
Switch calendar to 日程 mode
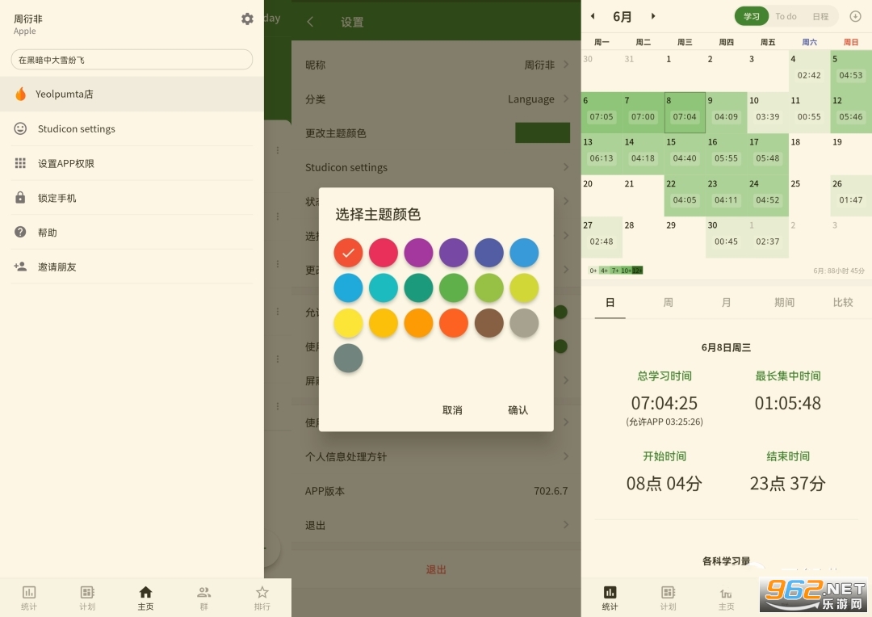coord(820,16)
